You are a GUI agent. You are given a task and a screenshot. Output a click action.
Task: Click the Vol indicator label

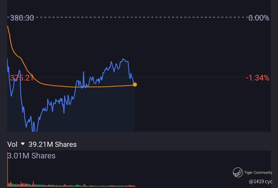pyautogui.click(x=12, y=145)
